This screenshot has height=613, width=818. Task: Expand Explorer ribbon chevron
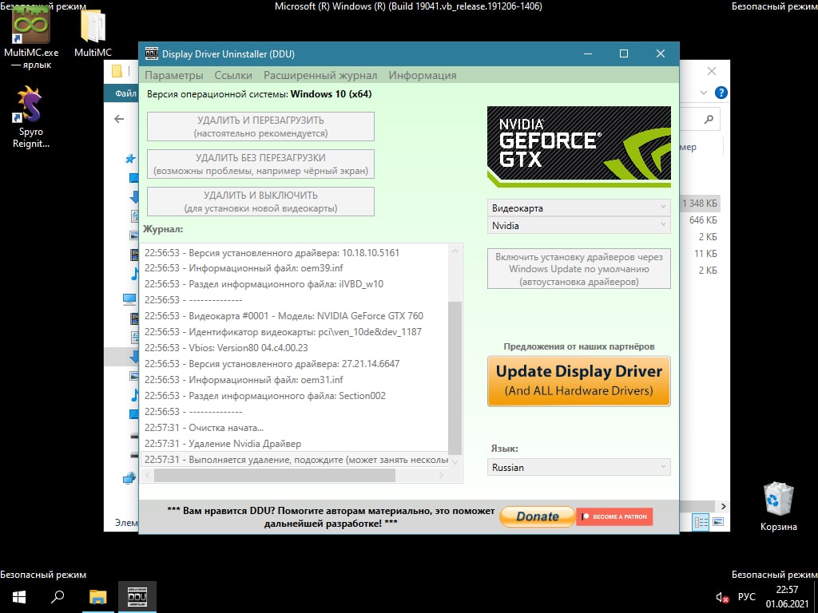(704, 93)
